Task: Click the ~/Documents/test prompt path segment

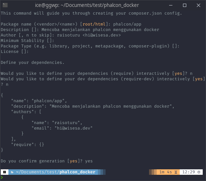Action: 38,172
